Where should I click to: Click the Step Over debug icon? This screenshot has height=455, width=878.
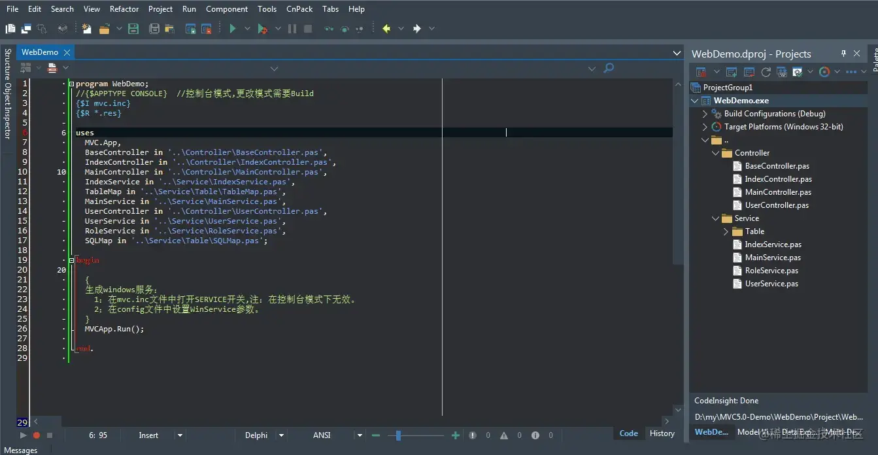point(345,29)
